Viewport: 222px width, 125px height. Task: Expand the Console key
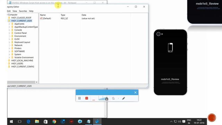click(x=9, y=30)
